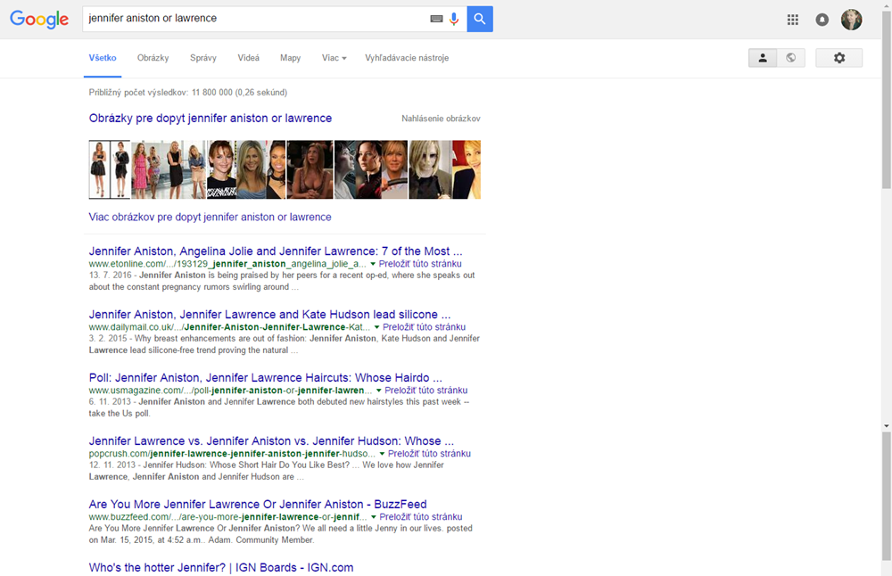Click the scrollbar down arrow
This screenshot has height=576, width=892.
(887, 426)
